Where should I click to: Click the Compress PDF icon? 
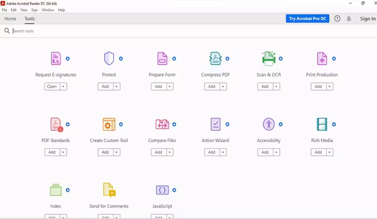pos(215,59)
